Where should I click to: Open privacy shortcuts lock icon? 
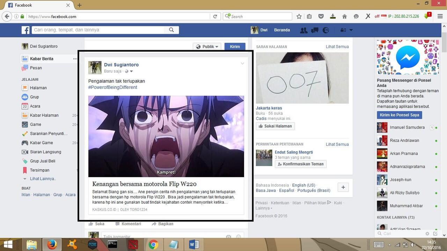343,30
